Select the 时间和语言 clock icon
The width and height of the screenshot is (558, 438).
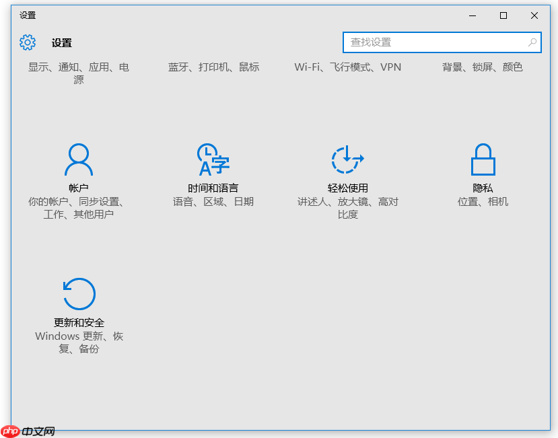click(213, 159)
